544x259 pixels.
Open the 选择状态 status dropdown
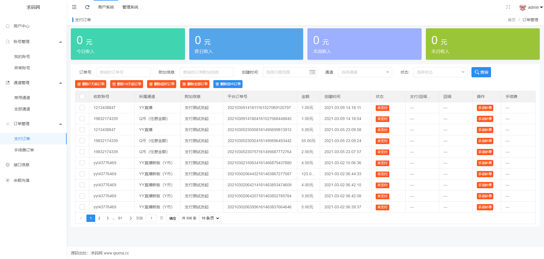pyautogui.click(x=440, y=72)
